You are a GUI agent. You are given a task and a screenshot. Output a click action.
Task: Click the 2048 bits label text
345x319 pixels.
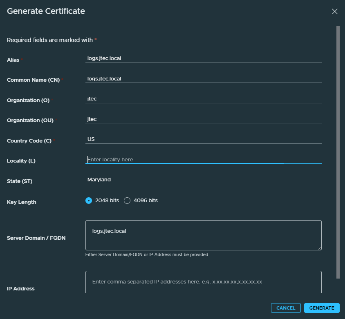pyautogui.click(x=107, y=201)
